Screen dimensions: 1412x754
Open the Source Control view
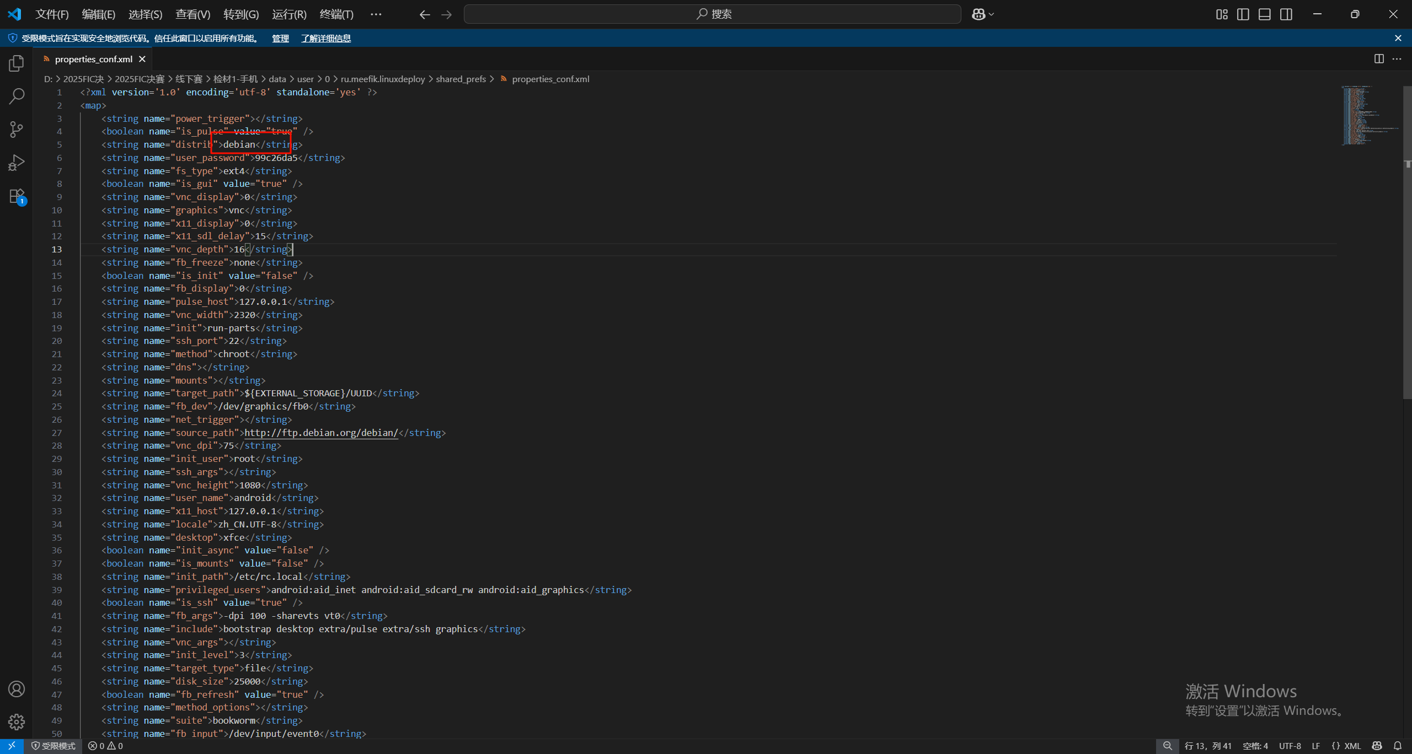pos(17,130)
